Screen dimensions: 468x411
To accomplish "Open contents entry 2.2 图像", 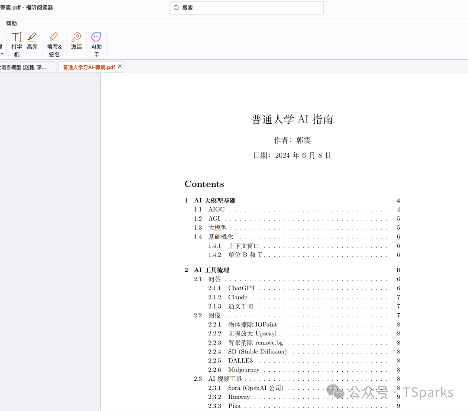I will coord(297,315).
